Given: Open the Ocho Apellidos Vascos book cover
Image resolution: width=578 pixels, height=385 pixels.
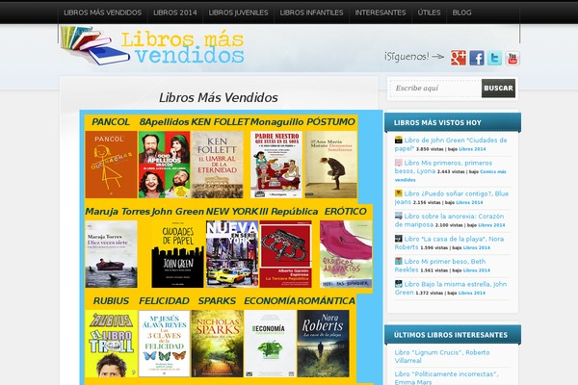Looking at the screenshot, I should coord(165,165).
